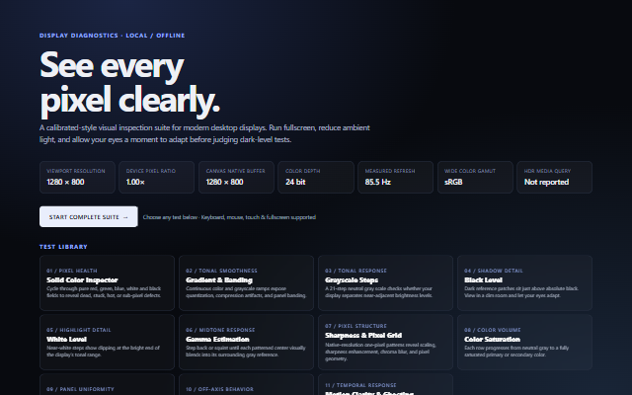
Task: Open the Solid Color Inspector test card
Action: 108,283
